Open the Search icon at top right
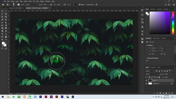The width and height of the screenshot is (176, 99). click(166, 5)
